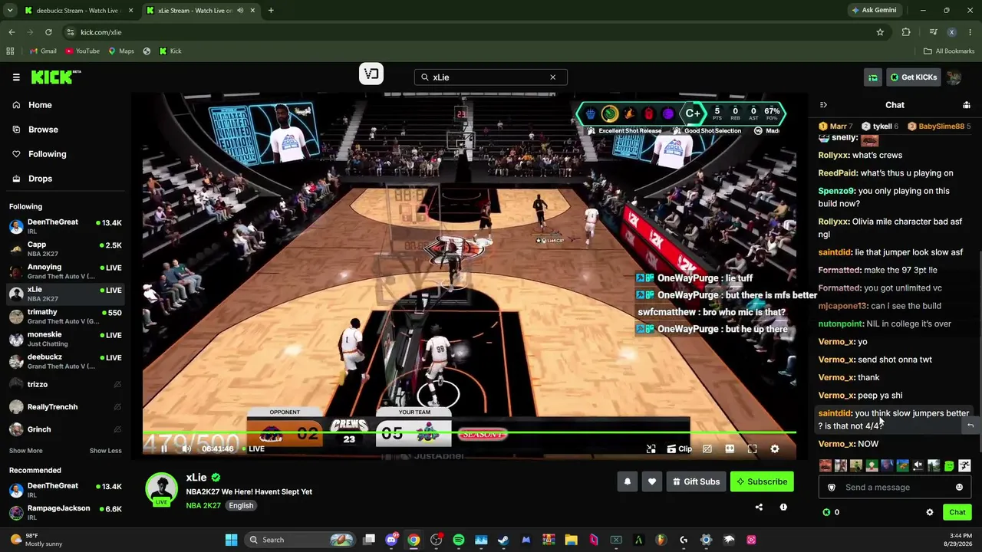Open the emoji picker in chat

point(959,487)
